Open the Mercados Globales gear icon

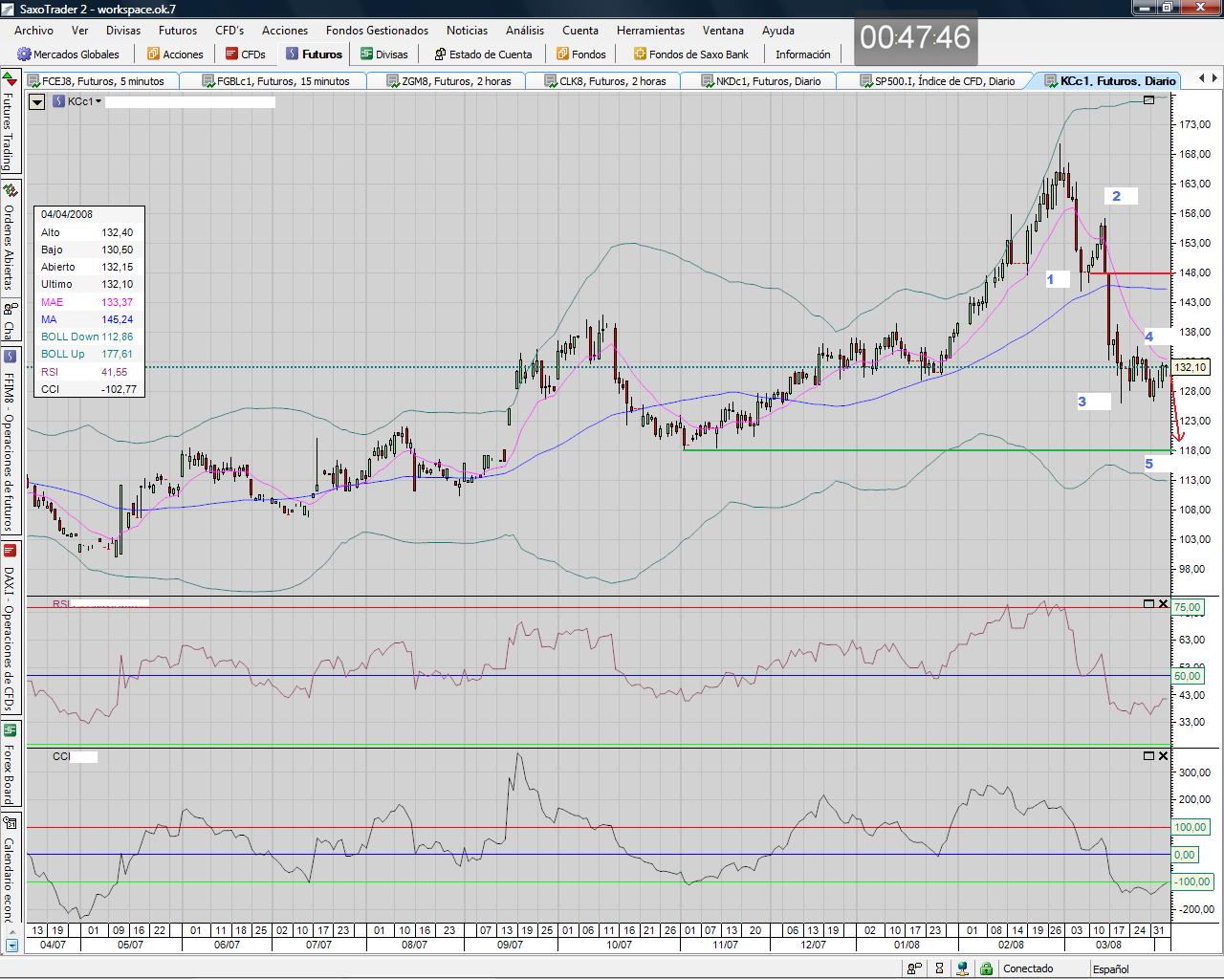[x=25, y=54]
